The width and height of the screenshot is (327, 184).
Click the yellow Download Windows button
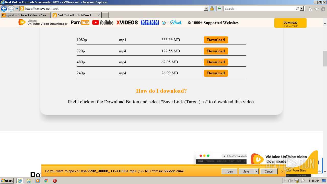(x=290, y=23)
